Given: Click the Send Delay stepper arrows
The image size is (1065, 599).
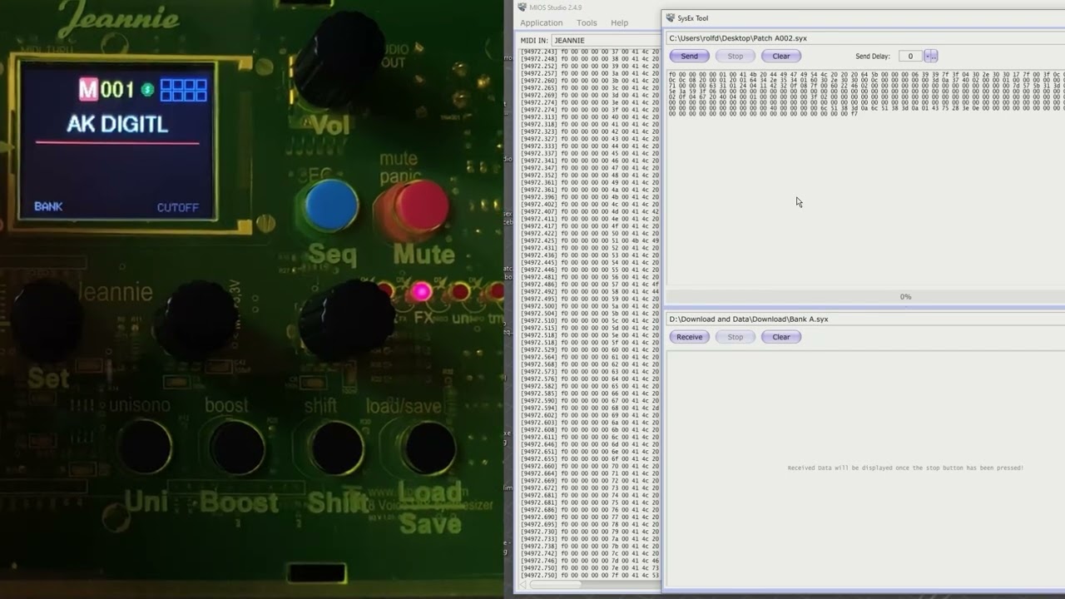Looking at the screenshot, I should coord(930,57).
